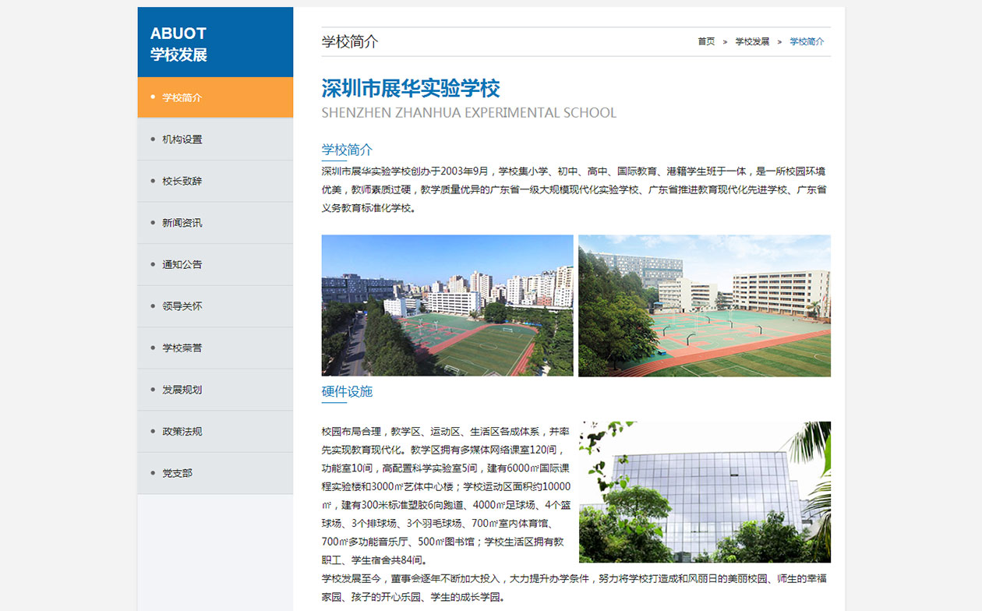Click the blue 学校简介 section heading
This screenshot has width=982, height=611.
pos(347,150)
